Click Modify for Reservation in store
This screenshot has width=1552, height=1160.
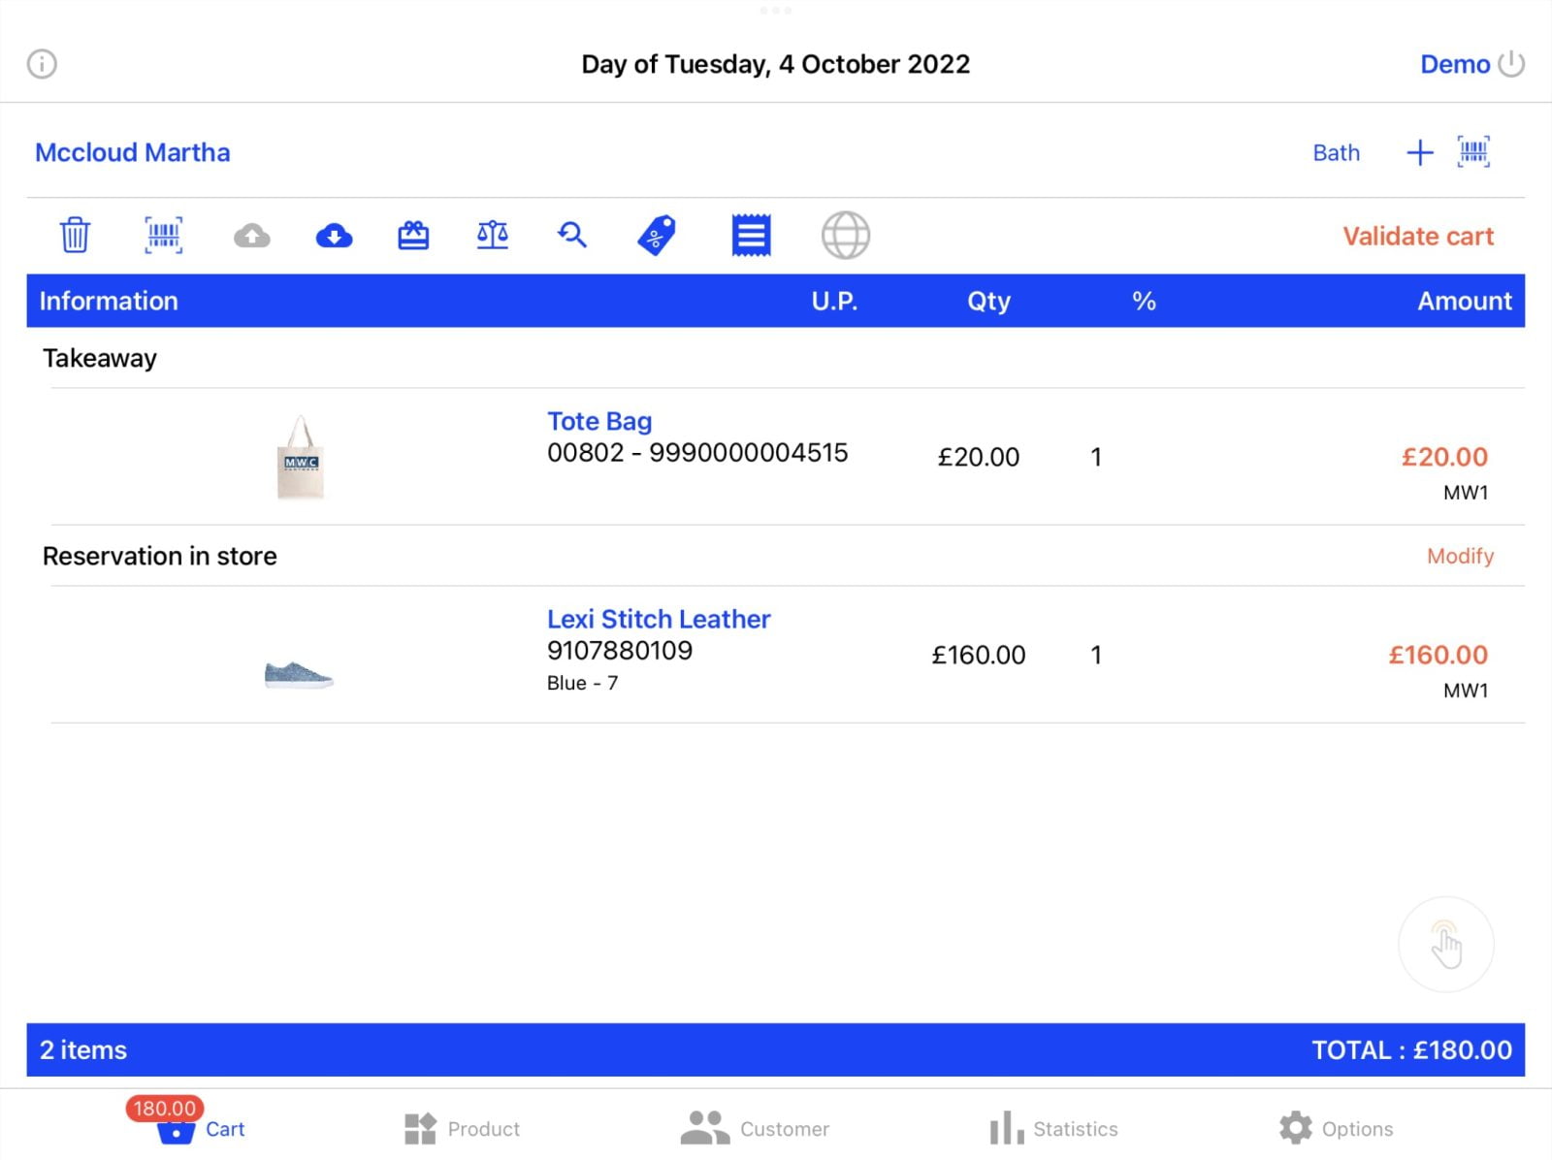point(1459,556)
